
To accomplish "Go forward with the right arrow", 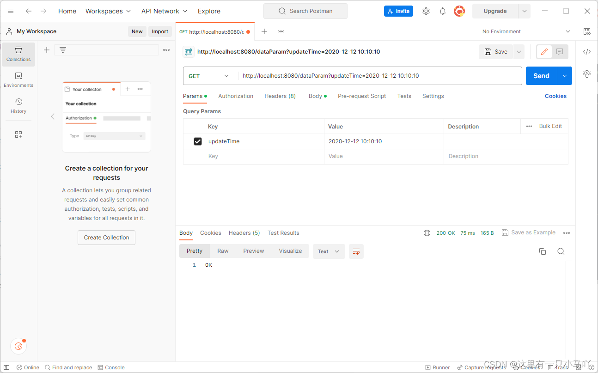I will coord(43,11).
